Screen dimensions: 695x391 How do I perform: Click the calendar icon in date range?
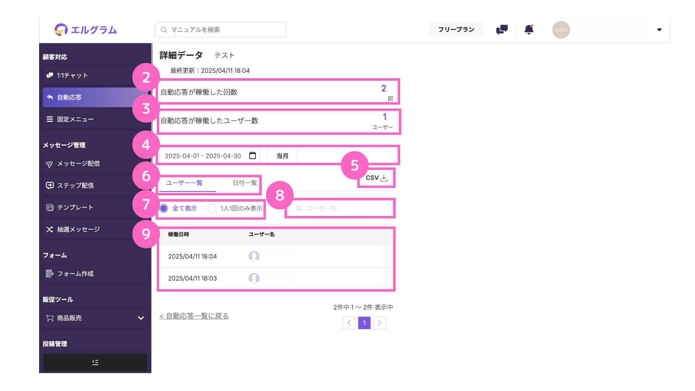click(x=252, y=156)
